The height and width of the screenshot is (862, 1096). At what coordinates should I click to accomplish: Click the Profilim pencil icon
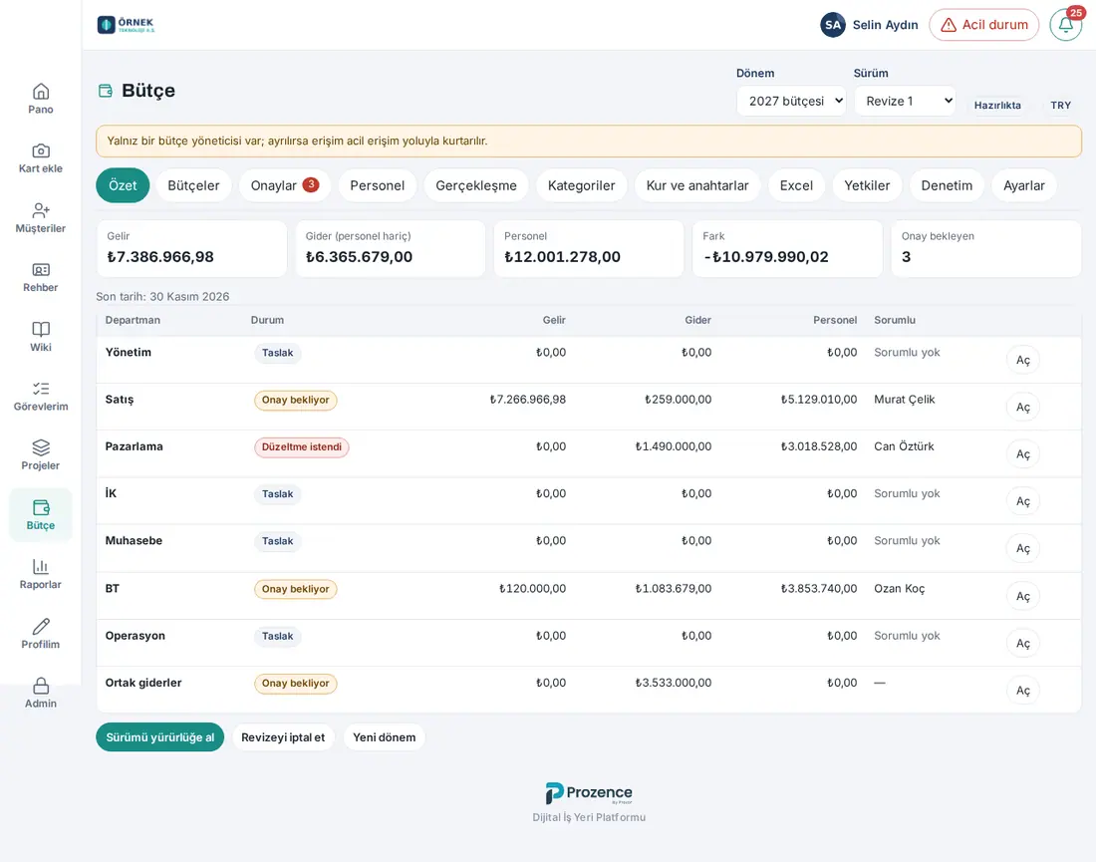41,627
